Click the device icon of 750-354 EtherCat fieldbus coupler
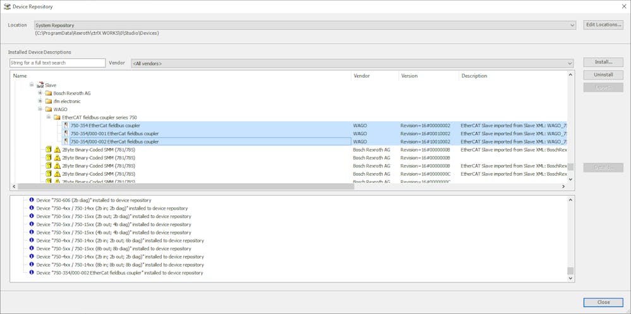 pos(66,126)
